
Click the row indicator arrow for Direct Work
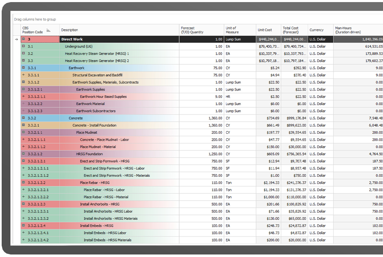tap(17, 39)
